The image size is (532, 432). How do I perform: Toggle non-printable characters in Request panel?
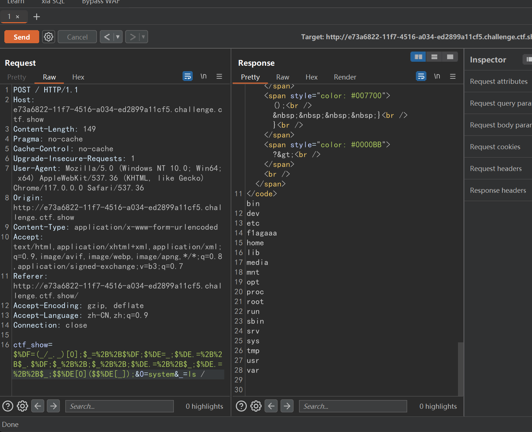(204, 76)
